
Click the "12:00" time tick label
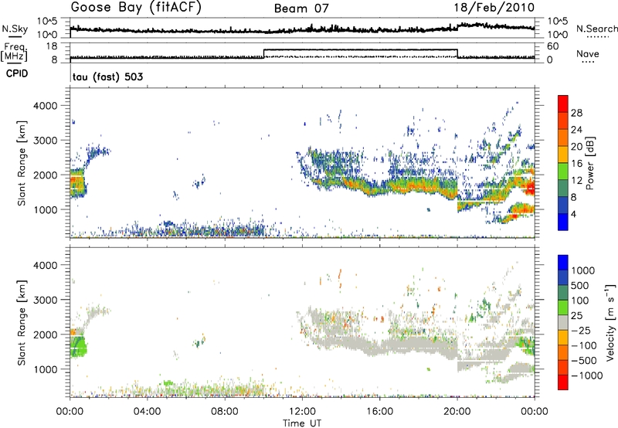[302, 412]
